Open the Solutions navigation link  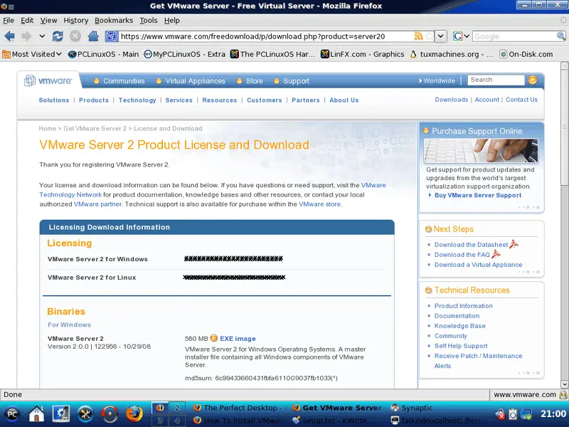point(54,100)
